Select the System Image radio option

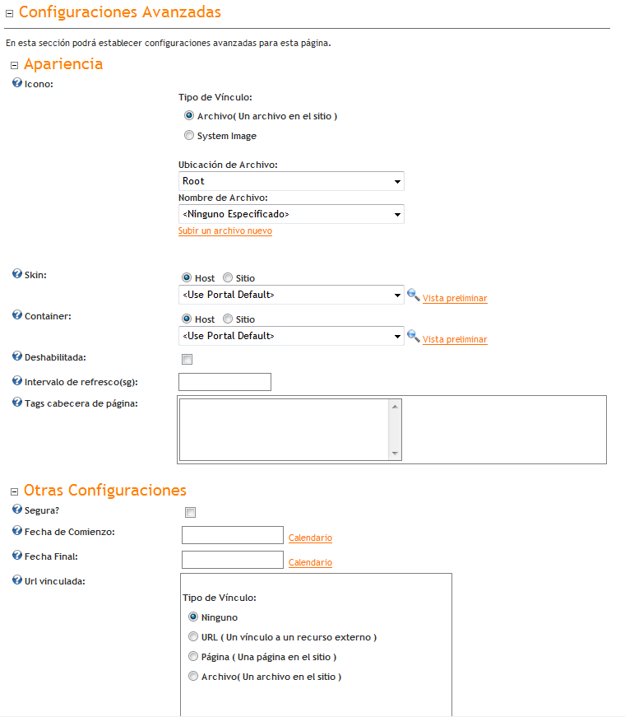[189, 136]
